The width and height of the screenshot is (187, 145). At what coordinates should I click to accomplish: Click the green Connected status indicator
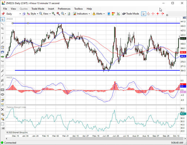click(x=2, y=143)
